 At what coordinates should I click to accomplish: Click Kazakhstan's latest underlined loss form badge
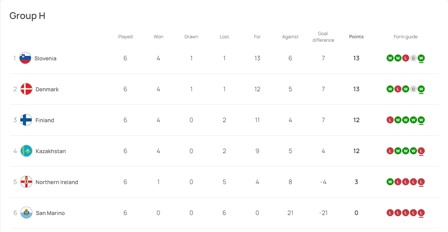tap(421, 151)
